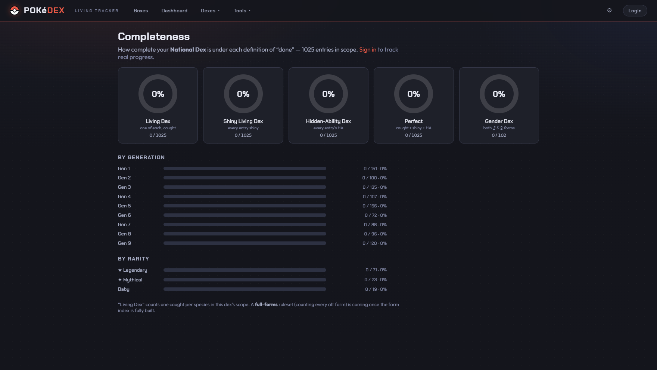Open the Dashboard page
Screen dimensions: 657x370
(174, 11)
